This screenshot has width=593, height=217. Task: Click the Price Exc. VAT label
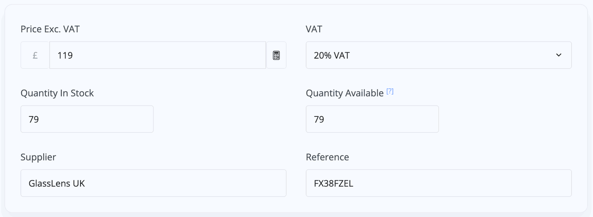click(50, 29)
